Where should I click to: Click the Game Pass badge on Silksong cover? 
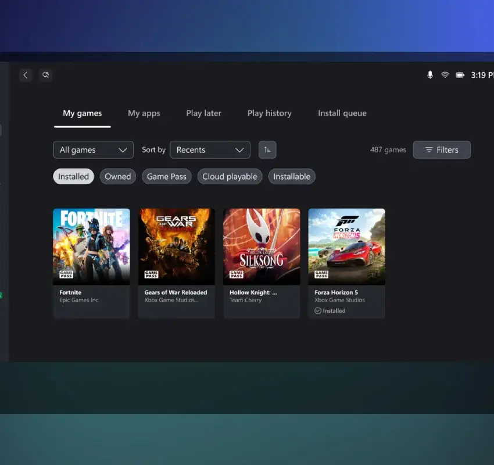pos(237,274)
